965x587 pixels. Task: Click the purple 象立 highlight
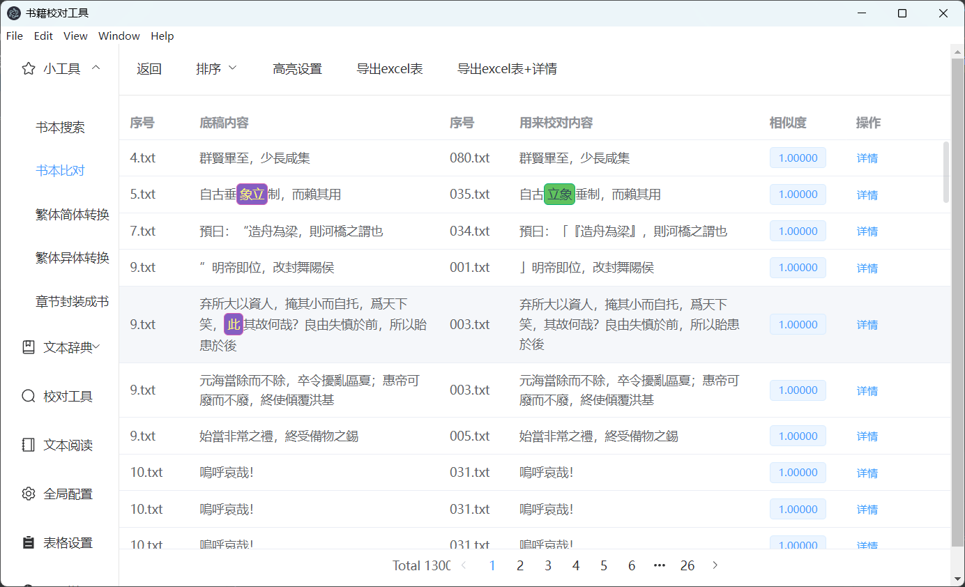click(252, 195)
